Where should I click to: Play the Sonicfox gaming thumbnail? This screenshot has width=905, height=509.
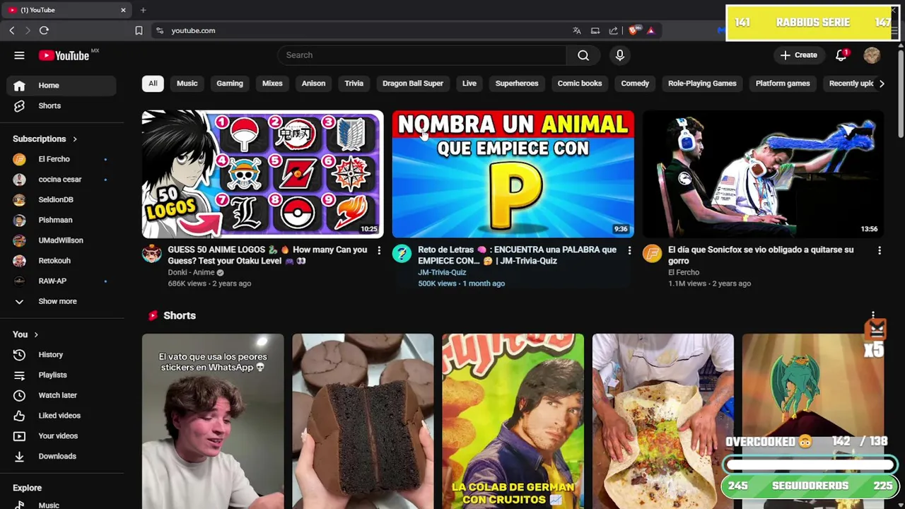[764, 174]
